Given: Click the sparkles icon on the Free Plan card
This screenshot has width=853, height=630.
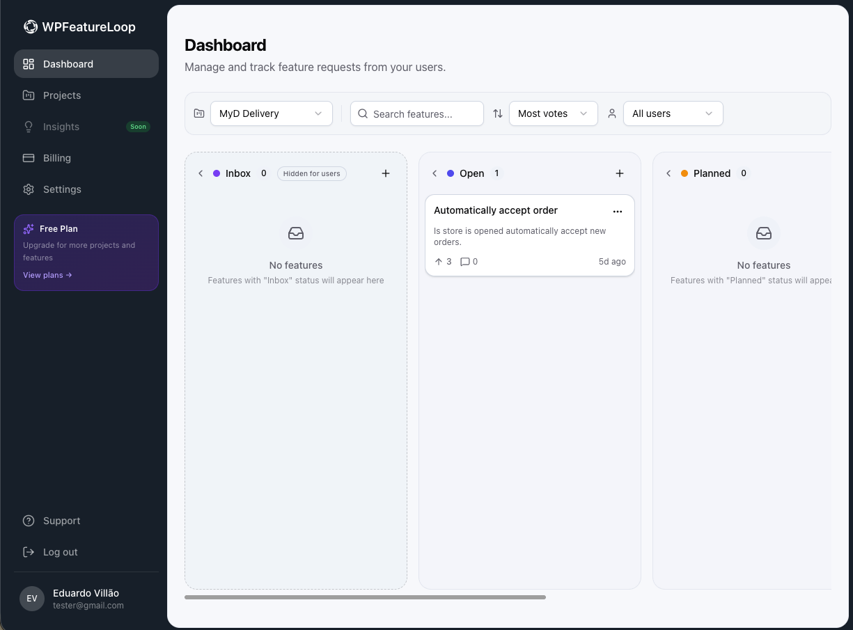Looking at the screenshot, I should point(28,228).
